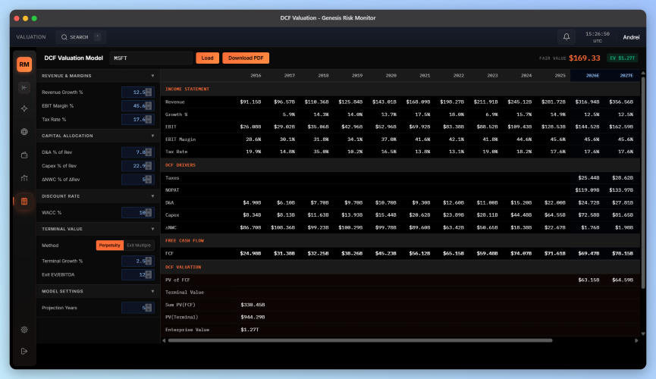Click the Projection Years stepper field

137,308
